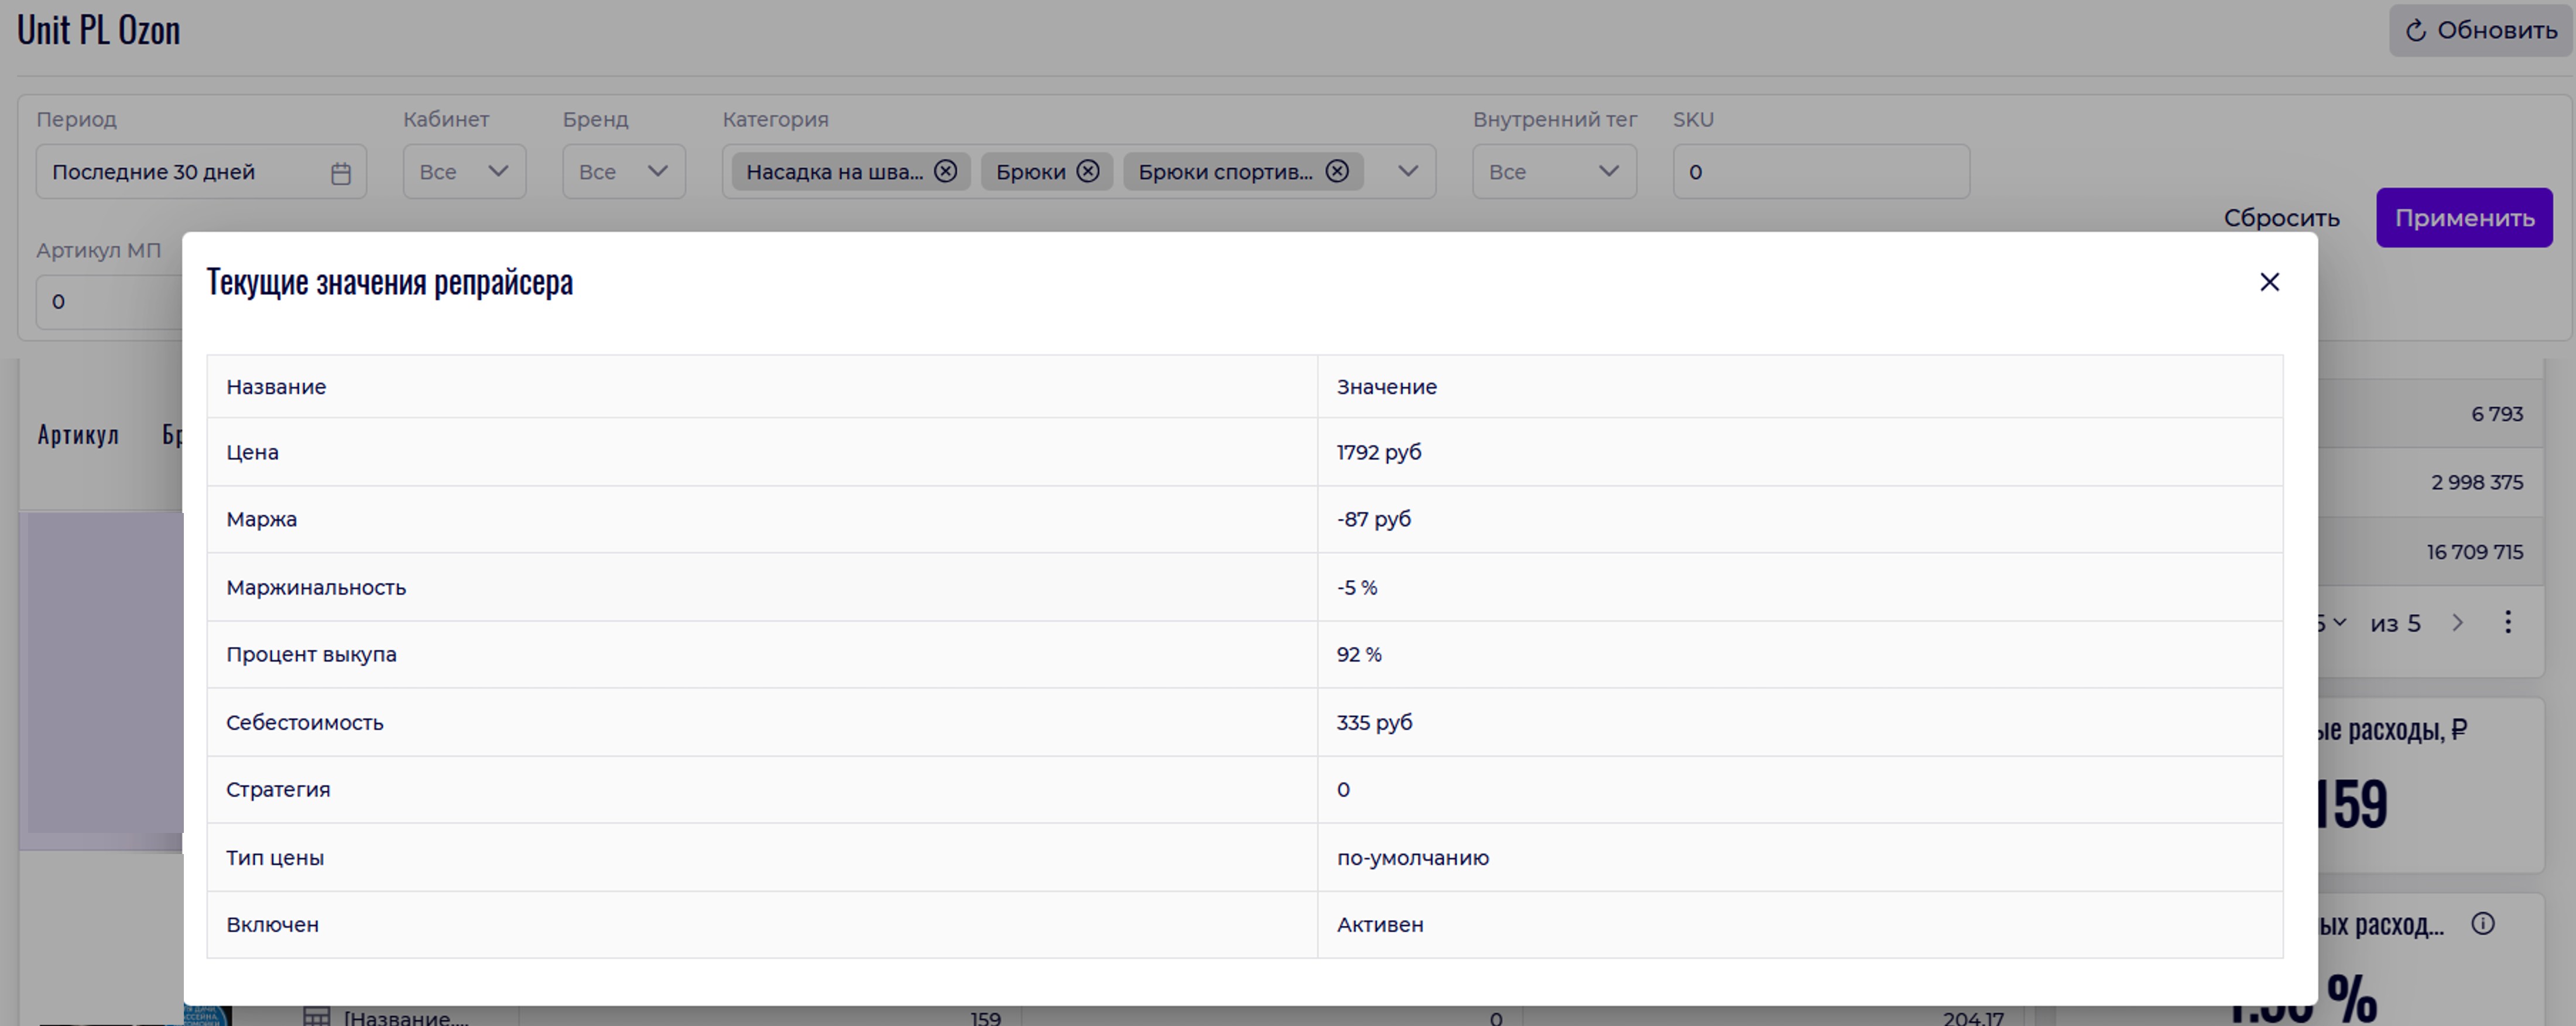
Task: Expand the Категория dropdown arrow
Action: (1408, 172)
